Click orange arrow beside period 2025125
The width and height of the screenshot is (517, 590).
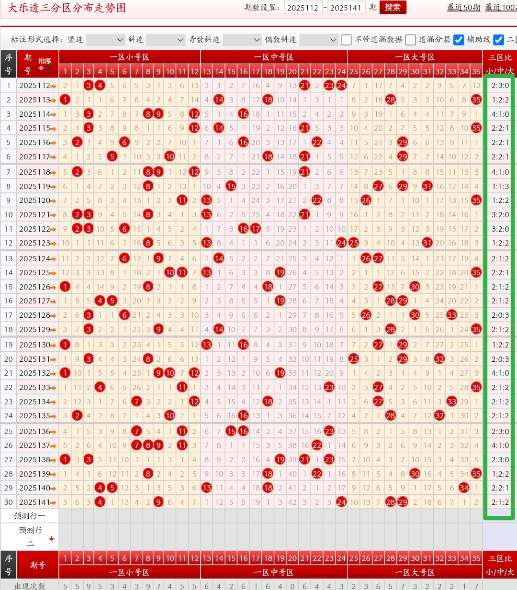pos(53,273)
